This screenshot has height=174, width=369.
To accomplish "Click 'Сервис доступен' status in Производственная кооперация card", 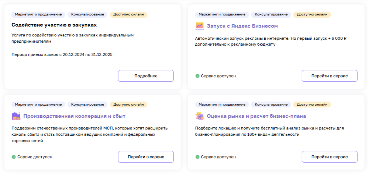I will (35, 157).
